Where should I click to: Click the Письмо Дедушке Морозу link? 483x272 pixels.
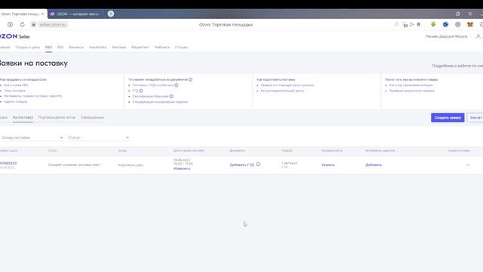coord(447,36)
